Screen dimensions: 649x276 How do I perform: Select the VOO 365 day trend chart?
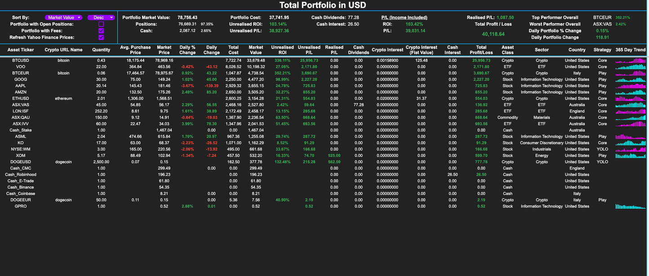click(631, 66)
